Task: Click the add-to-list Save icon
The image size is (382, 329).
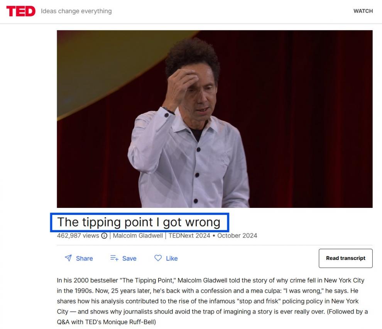Action: pos(114,258)
